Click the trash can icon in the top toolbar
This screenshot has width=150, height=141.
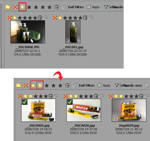click(57, 7)
